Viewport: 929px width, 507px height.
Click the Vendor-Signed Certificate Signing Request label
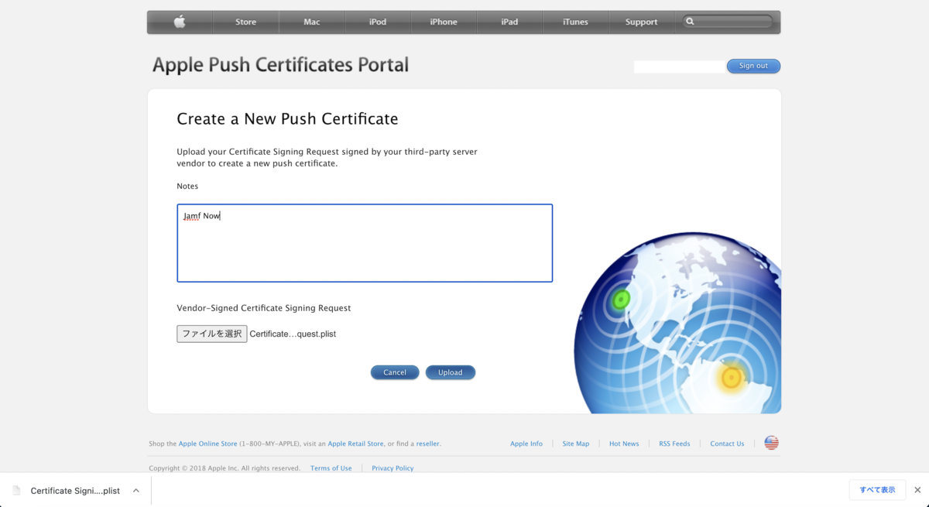pyautogui.click(x=264, y=308)
